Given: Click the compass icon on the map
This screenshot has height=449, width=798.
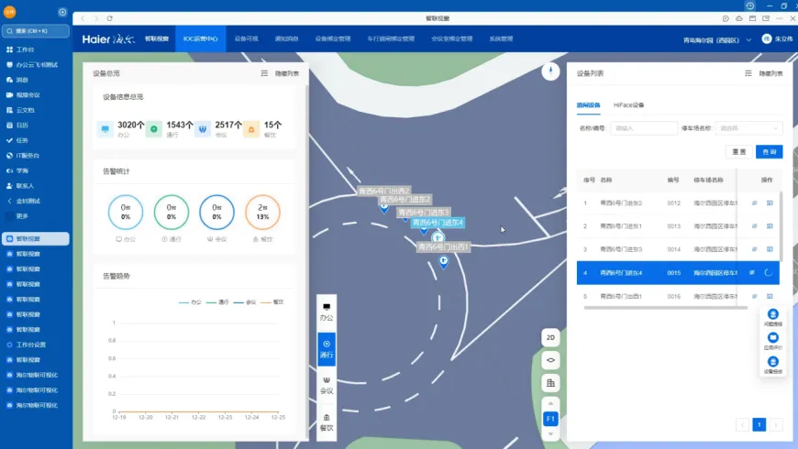Looking at the screenshot, I should [x=550, y=71].
